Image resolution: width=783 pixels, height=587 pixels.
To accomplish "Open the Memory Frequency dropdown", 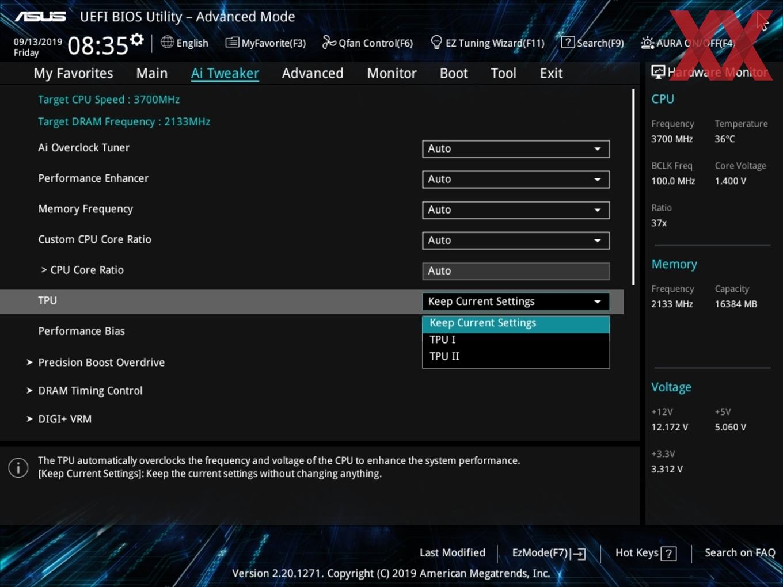I will pyautogui.click(x=516, y=209).
